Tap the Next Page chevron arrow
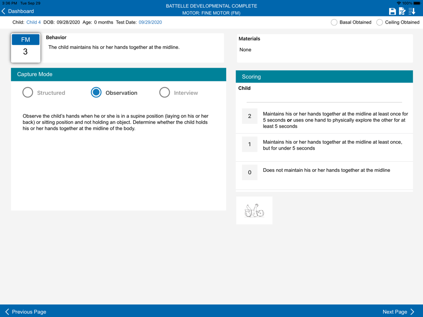423x317 pixels. pos(412,312)
